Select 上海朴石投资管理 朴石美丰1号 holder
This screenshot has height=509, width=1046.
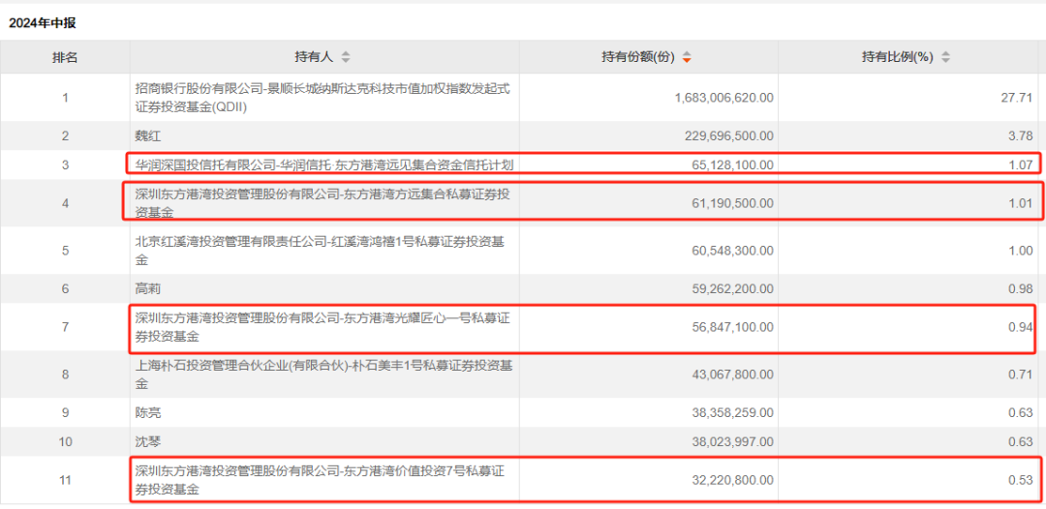[323, 374]
